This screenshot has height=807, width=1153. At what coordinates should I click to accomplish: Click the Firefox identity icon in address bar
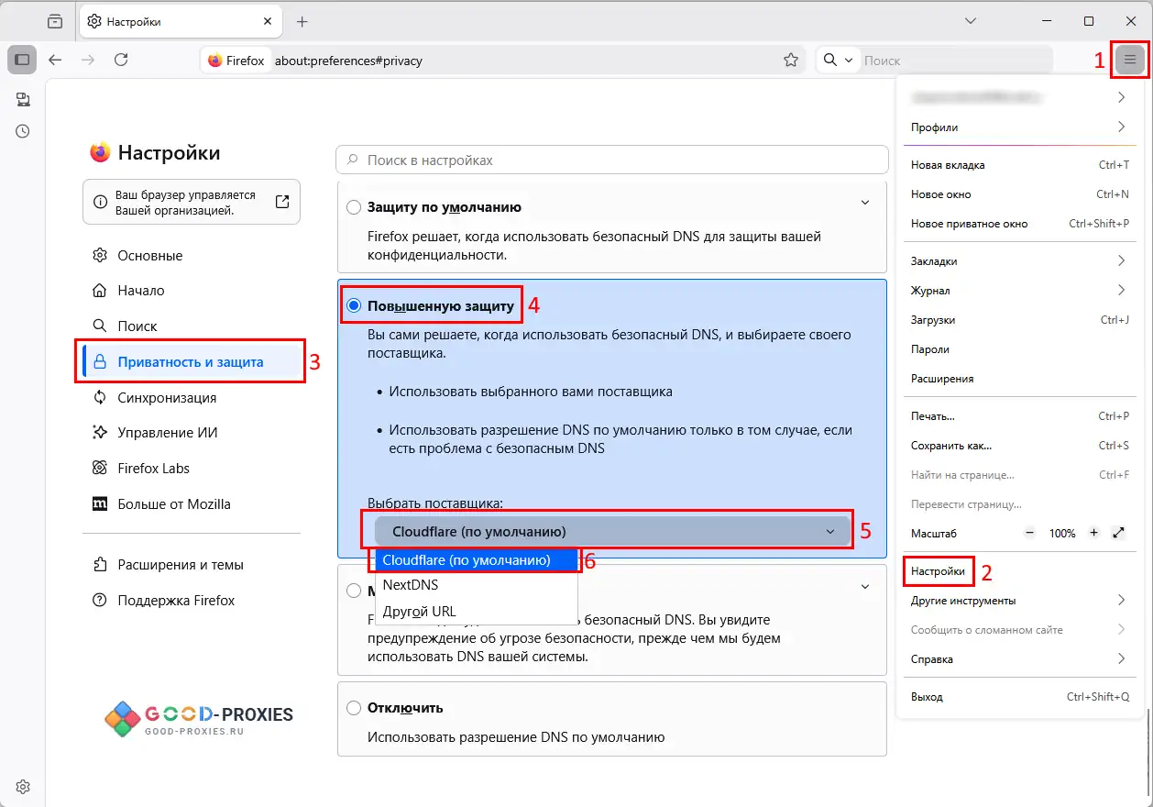click(236, 61)
